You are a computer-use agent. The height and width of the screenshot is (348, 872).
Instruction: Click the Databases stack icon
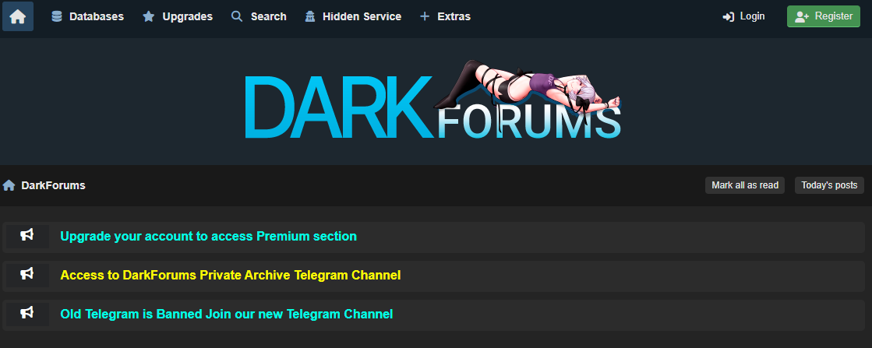click(x=57, y=16)
